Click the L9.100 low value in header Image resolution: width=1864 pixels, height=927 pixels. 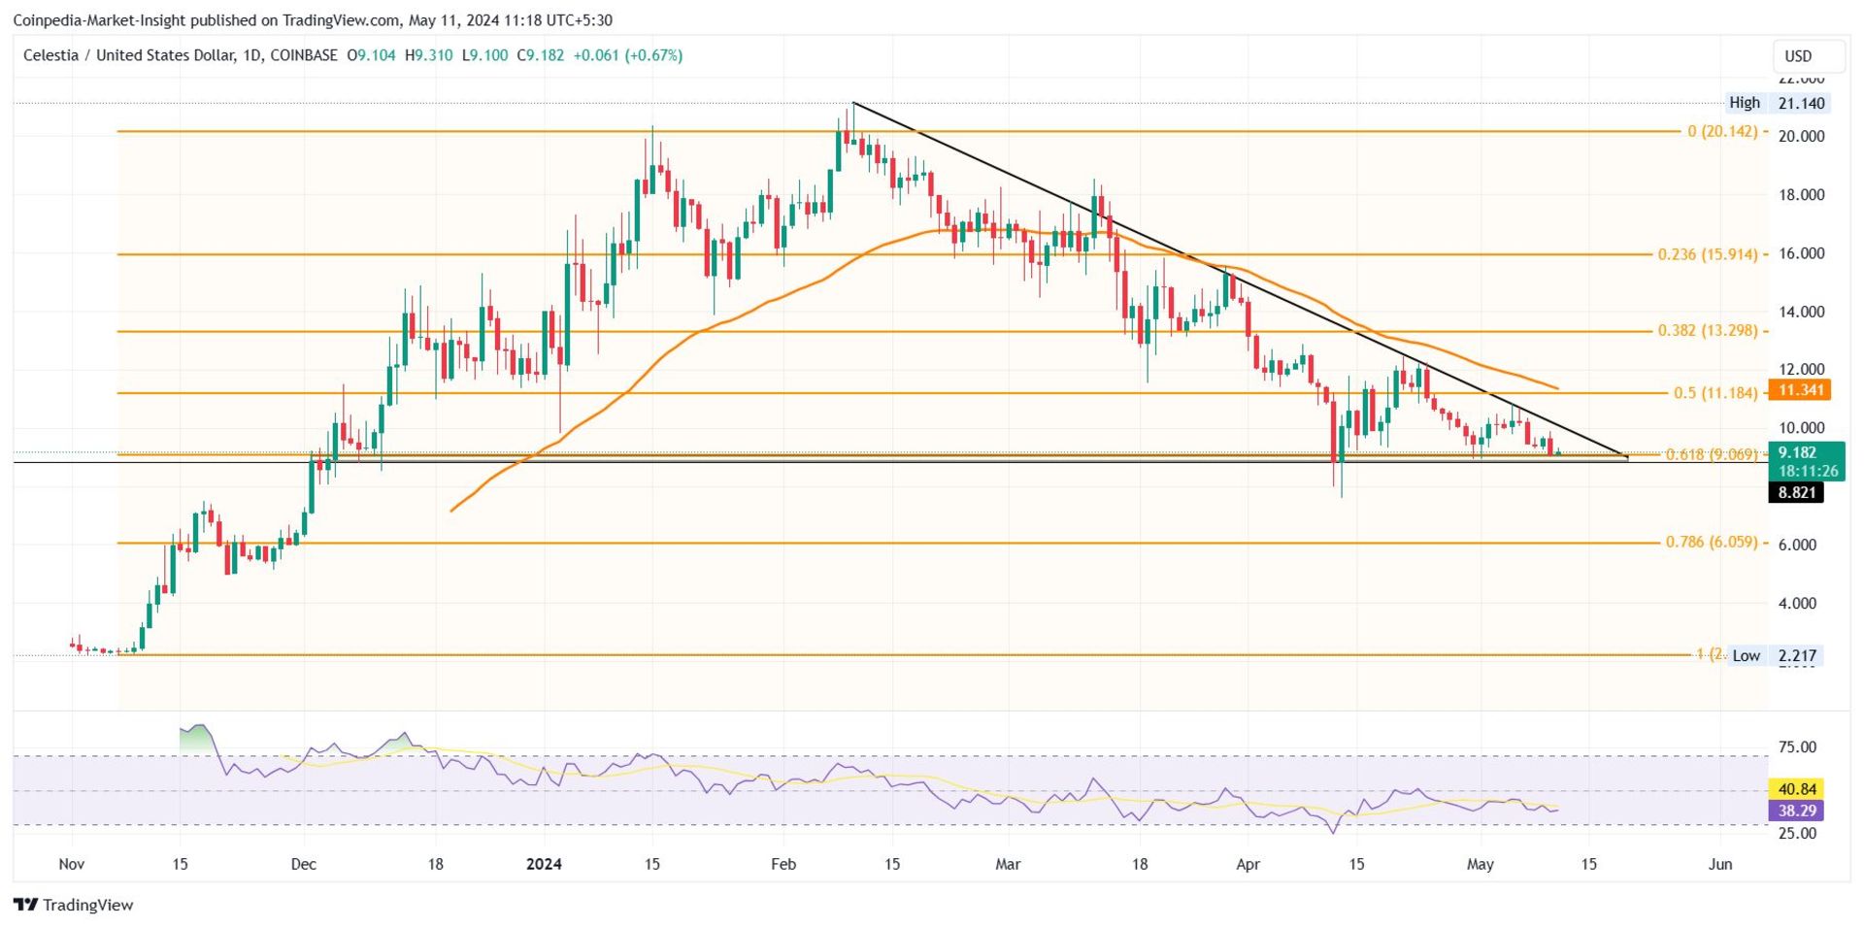[484, 55]
